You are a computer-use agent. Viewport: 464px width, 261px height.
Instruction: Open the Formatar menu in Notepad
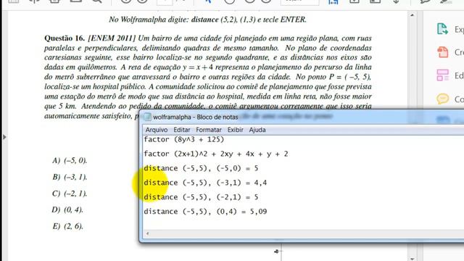click(209, 130)
